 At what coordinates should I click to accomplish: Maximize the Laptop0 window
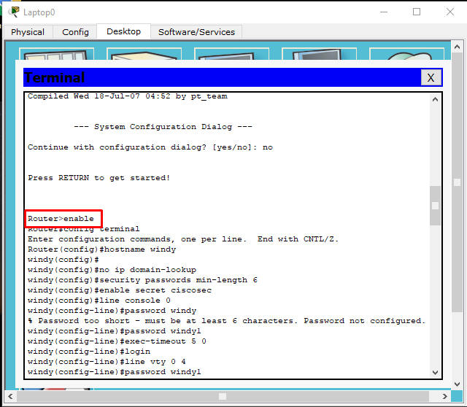(x=417, y=12)
